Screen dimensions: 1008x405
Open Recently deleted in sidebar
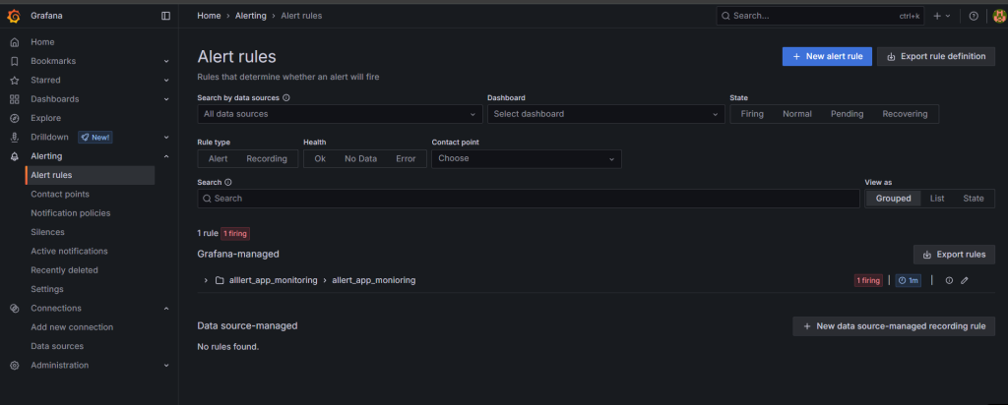64,270
